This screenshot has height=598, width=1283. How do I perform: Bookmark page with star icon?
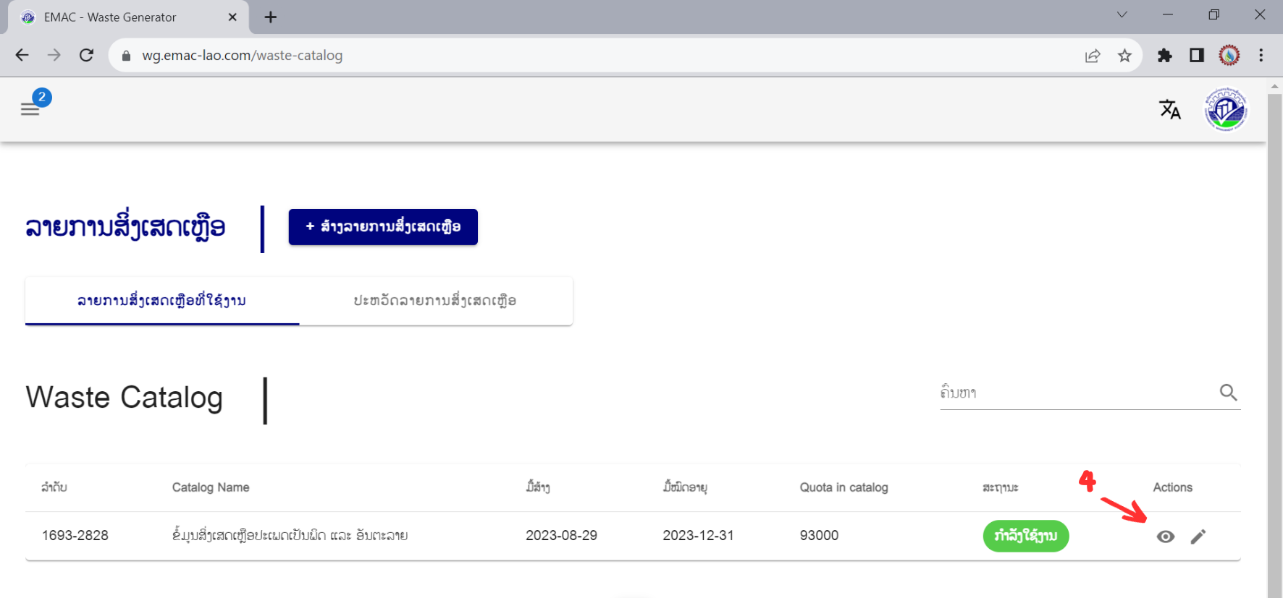pos(1124,56)
